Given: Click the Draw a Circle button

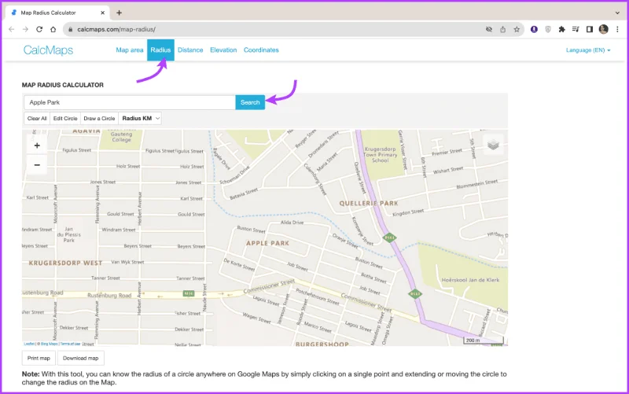Looking at the screenshot, I should (99, 119).
